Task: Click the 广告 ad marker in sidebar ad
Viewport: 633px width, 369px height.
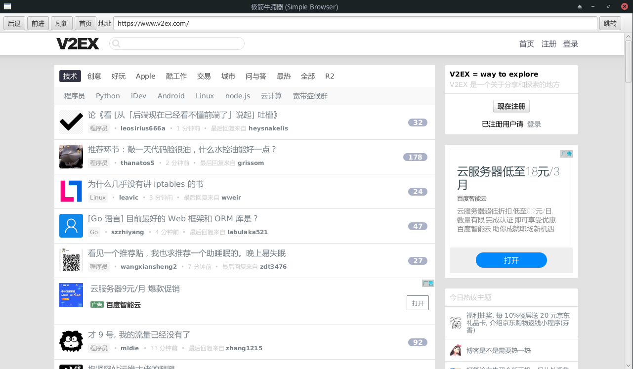Action: 566,154
